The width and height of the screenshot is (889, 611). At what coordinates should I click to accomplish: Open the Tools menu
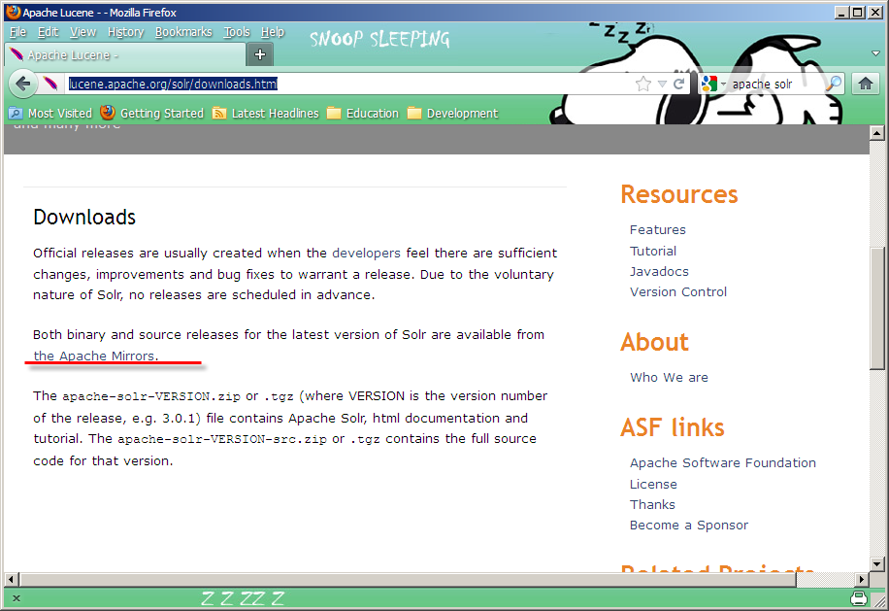point(237,32)
